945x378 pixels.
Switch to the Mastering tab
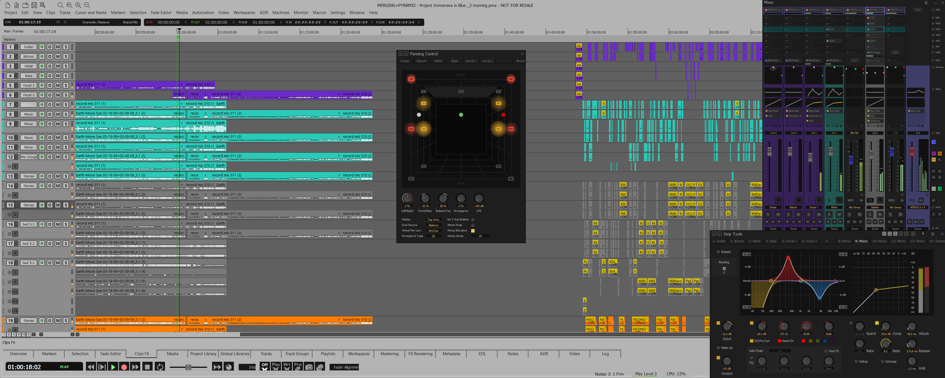click(x=389, y=354)
